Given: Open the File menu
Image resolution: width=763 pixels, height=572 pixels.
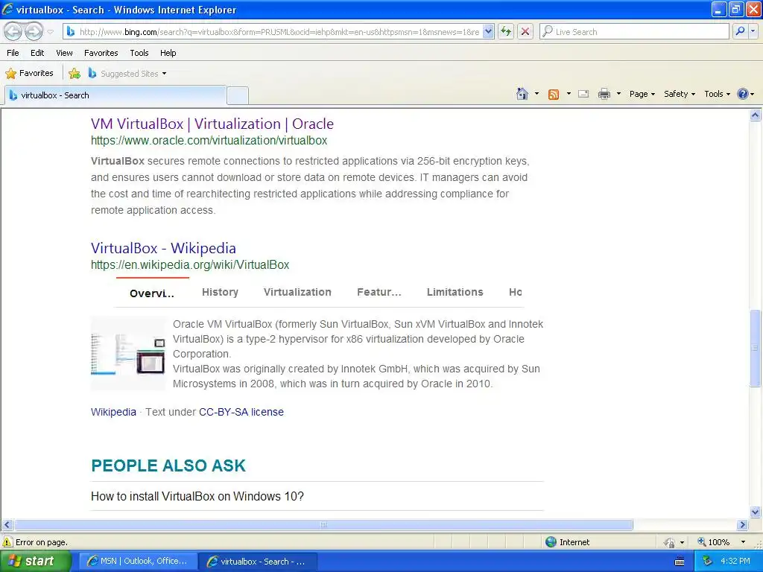Looking at the screenshot, I should click(13, 53).
